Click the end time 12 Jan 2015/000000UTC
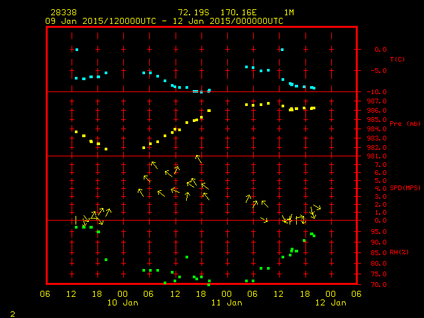424x318 pixels. pos(228,21)
